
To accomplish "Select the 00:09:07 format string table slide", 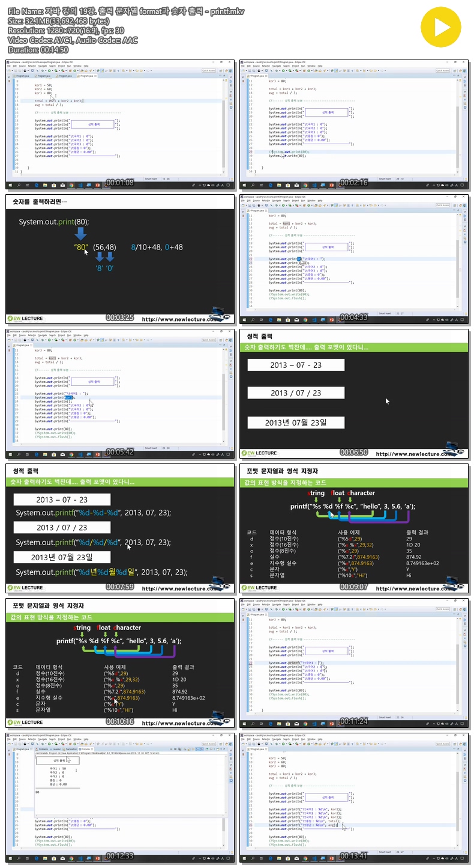I will [x=353, y=528].
